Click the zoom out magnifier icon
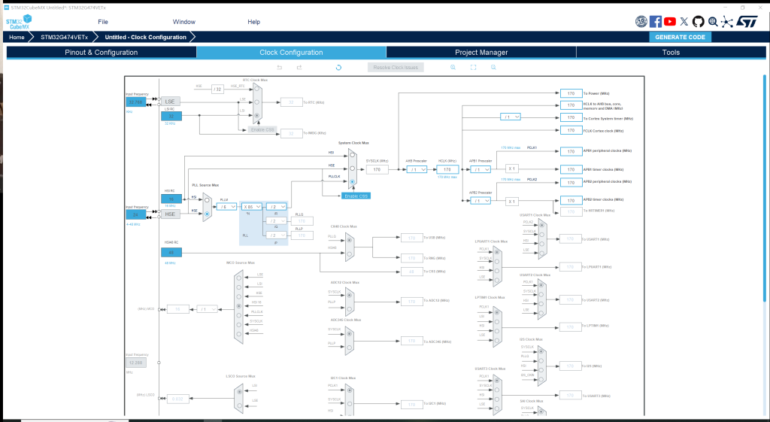 pyautogui.click(x=493, y=67)
